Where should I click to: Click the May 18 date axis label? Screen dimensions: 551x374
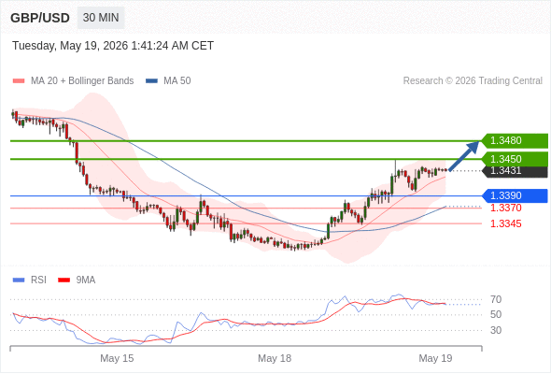tap(275, 358)
